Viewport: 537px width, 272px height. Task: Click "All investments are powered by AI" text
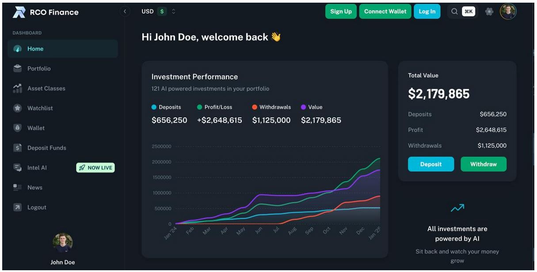pos(457,234)
